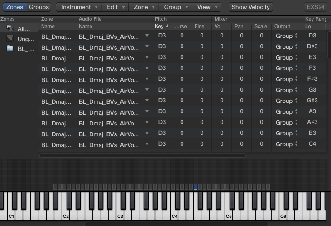
Task: Select Lo key range cell G#3
Action: click(x=312, y=101)
